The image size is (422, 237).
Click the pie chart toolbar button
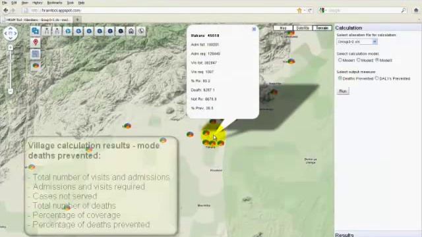point(36,66)
